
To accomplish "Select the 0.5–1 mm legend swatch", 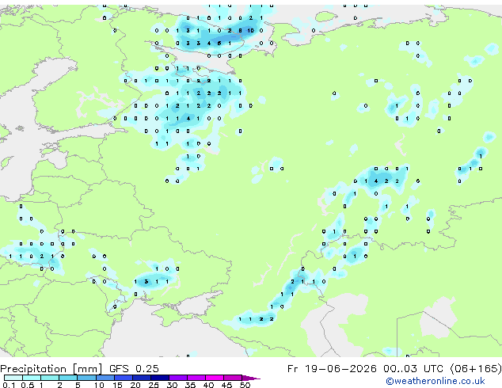I will click(32, 378).
